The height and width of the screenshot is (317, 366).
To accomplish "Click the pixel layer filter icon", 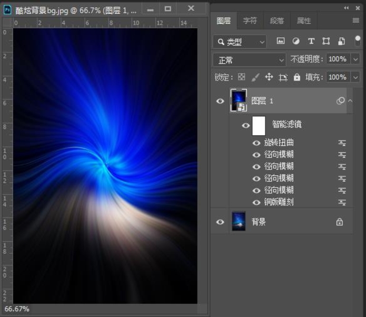I will point(281,41).
